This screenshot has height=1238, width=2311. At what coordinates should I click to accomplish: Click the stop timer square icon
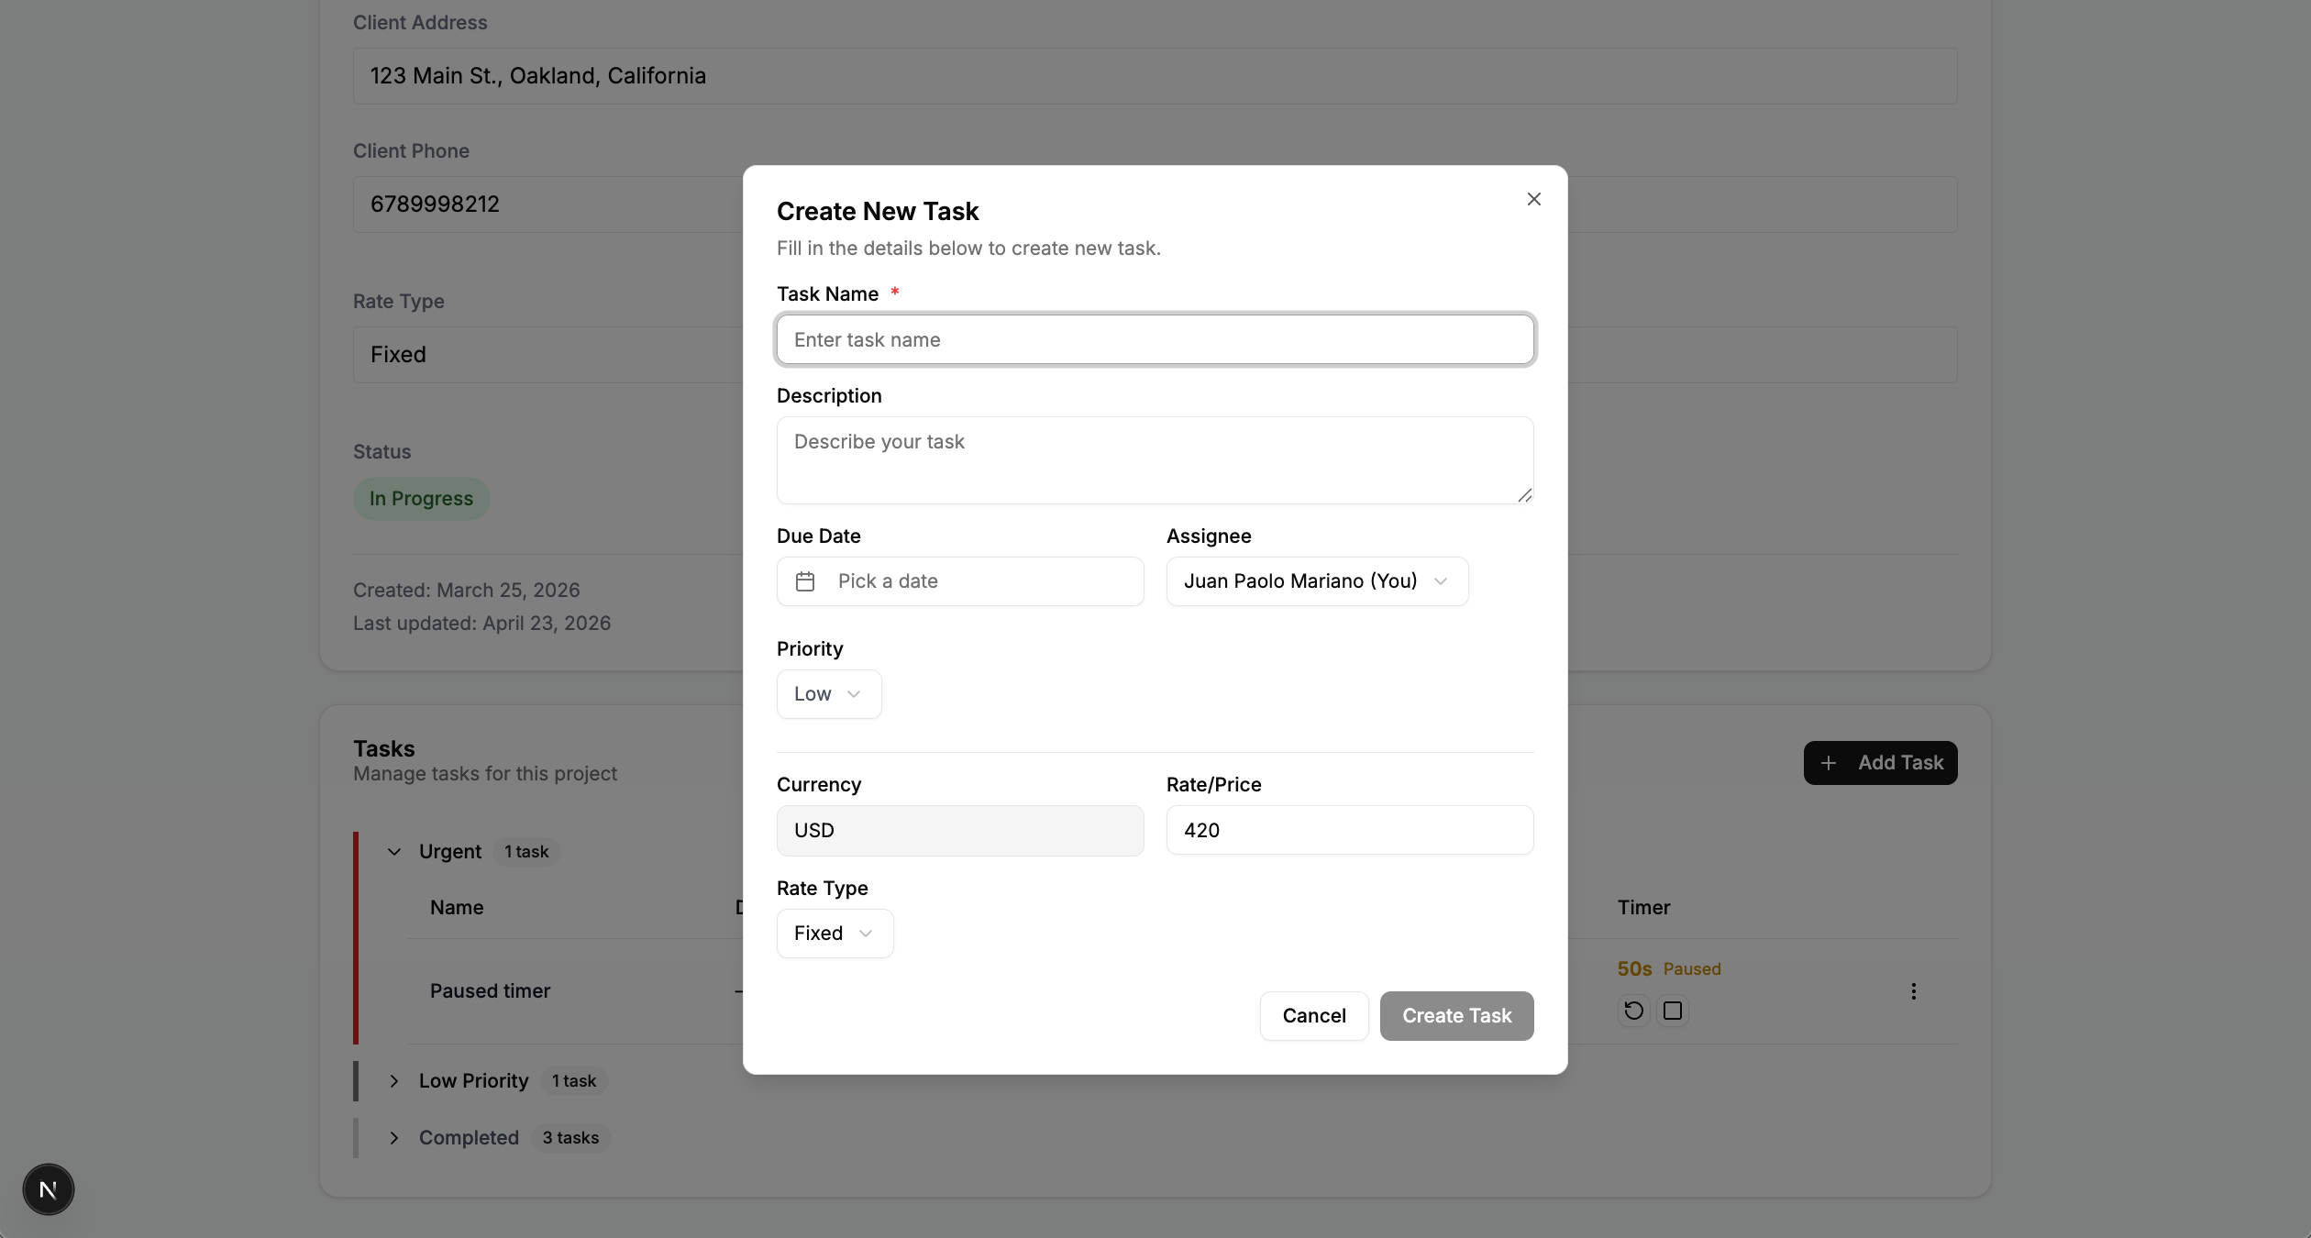1673,1011
